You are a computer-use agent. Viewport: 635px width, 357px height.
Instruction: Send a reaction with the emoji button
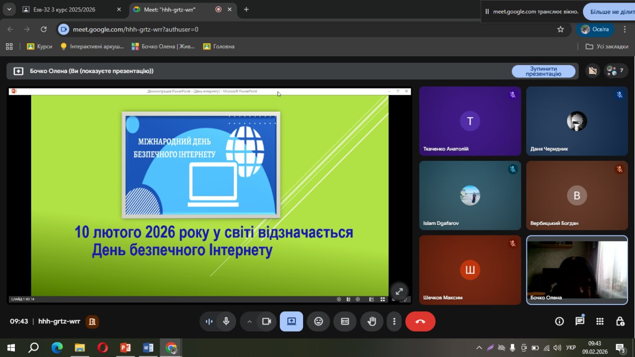click(318, 321)
